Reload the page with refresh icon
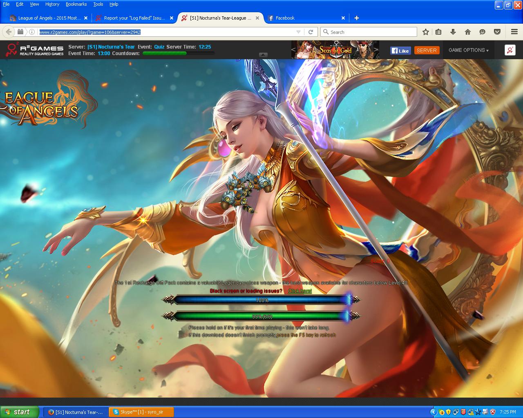This screenshot has height=418, width=523. (x=311, y=32)
